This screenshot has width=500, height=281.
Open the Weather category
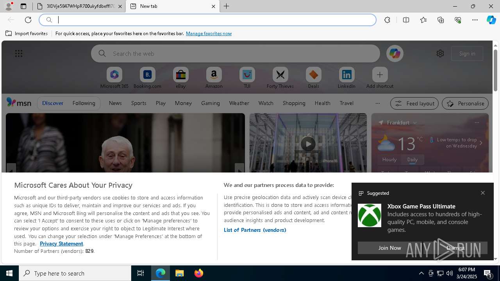[x=239, y=103]
